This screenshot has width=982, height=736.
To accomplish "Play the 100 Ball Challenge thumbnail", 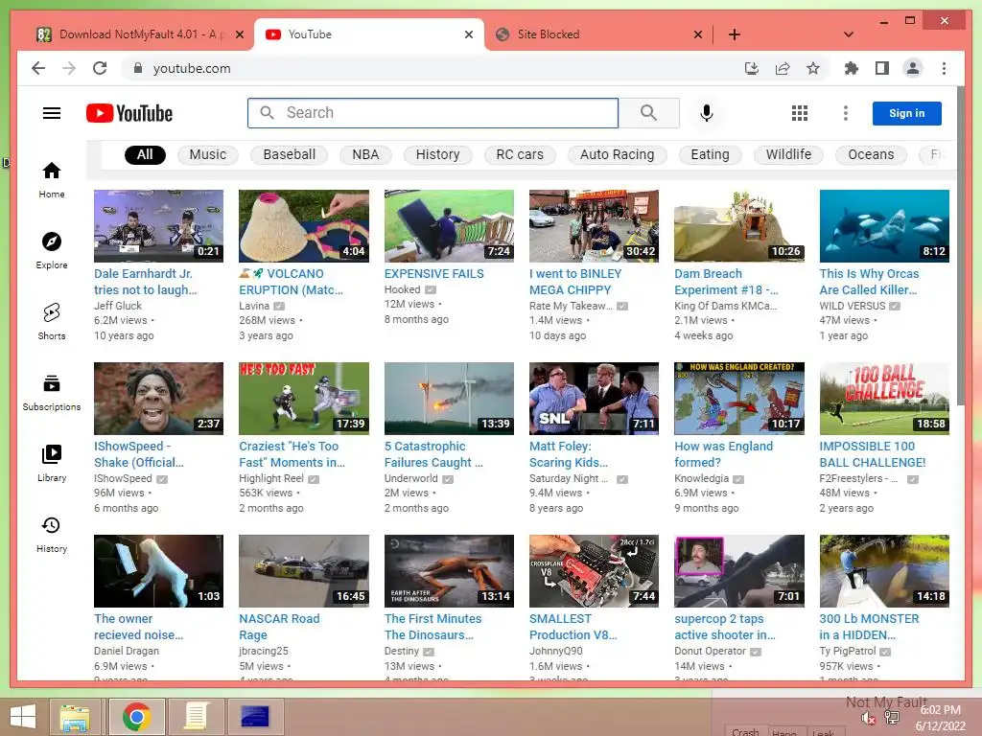I will point(884,399).
